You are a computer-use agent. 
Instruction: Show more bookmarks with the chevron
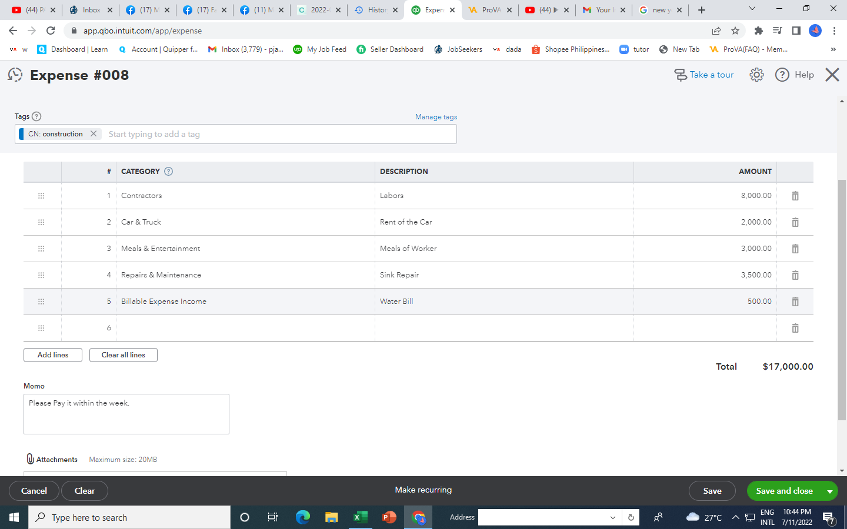[x=833, y=49]
